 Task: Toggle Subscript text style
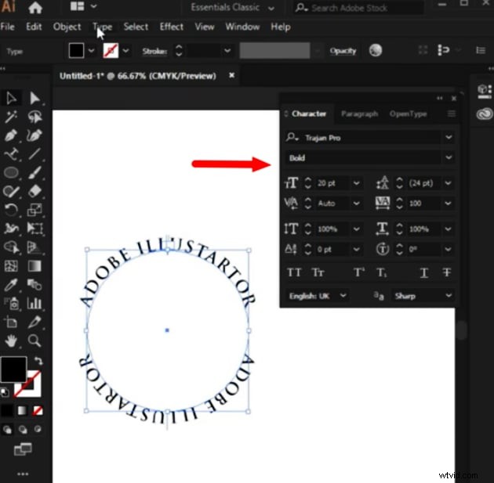pyautogui.click(x=382, y=272)
